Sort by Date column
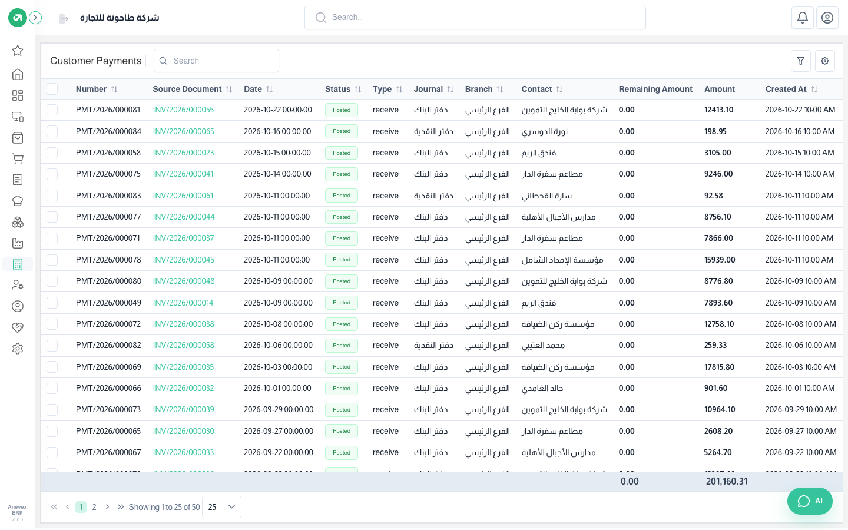 (x=270, y=90)
